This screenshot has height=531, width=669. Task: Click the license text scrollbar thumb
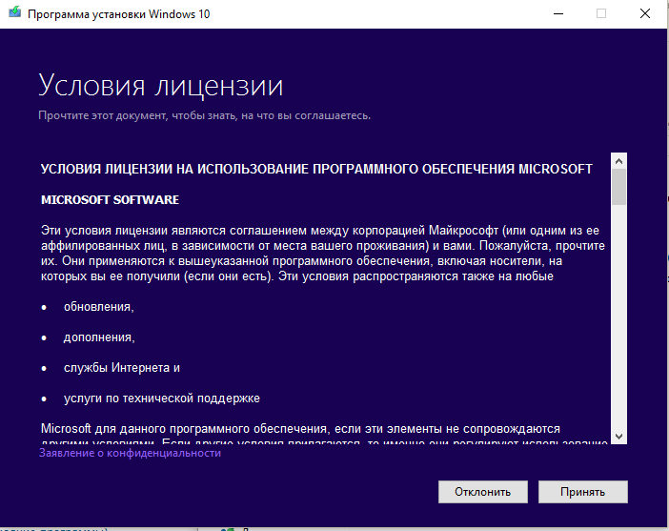[618, 187]
